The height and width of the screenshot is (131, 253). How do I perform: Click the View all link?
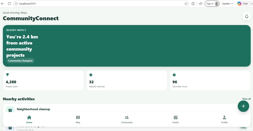pos(246,99)
